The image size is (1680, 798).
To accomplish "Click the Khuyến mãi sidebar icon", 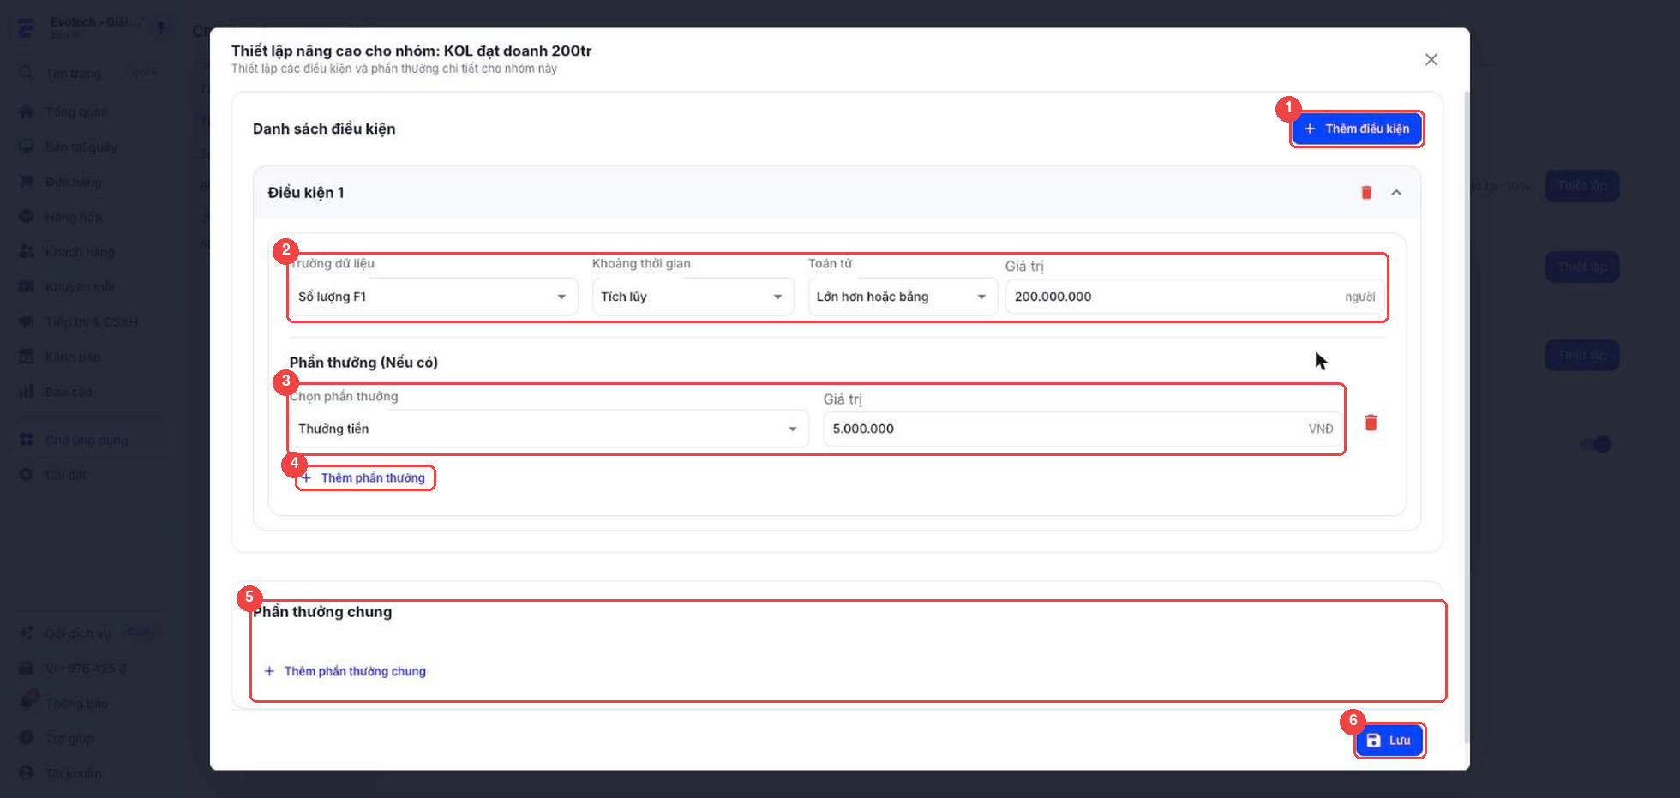I will (x=27, y=286).
